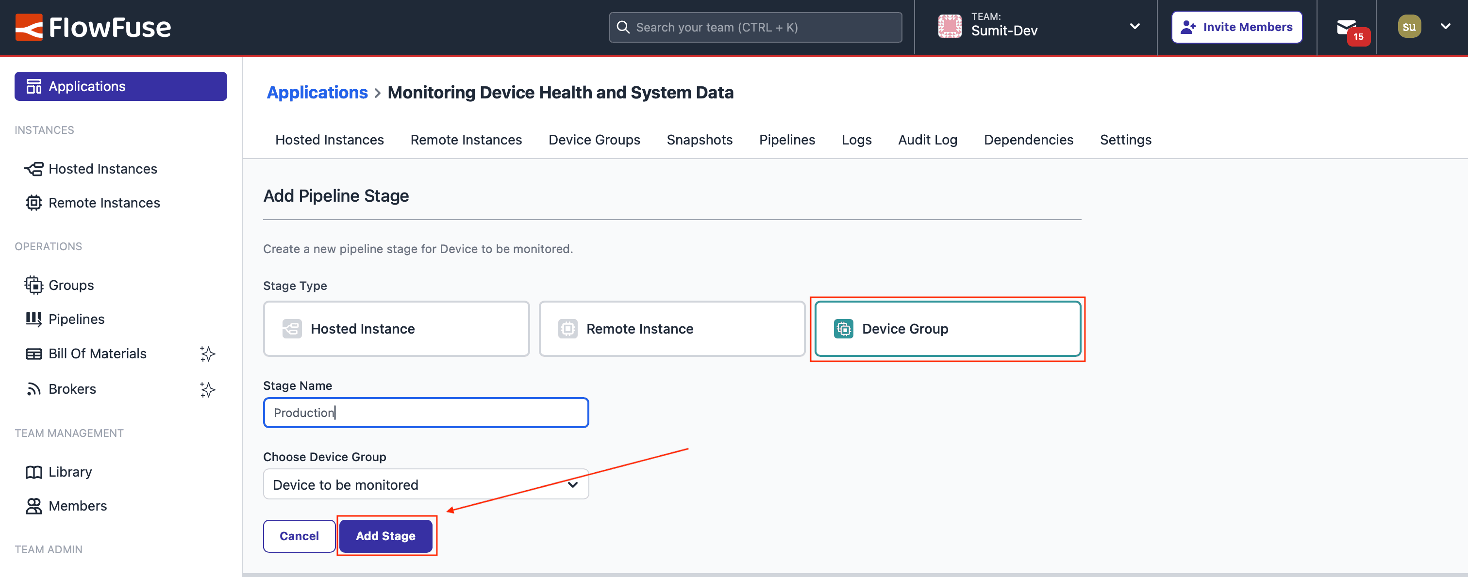
Task: Click the Invite Members button
Action: tap(1236, 26)
